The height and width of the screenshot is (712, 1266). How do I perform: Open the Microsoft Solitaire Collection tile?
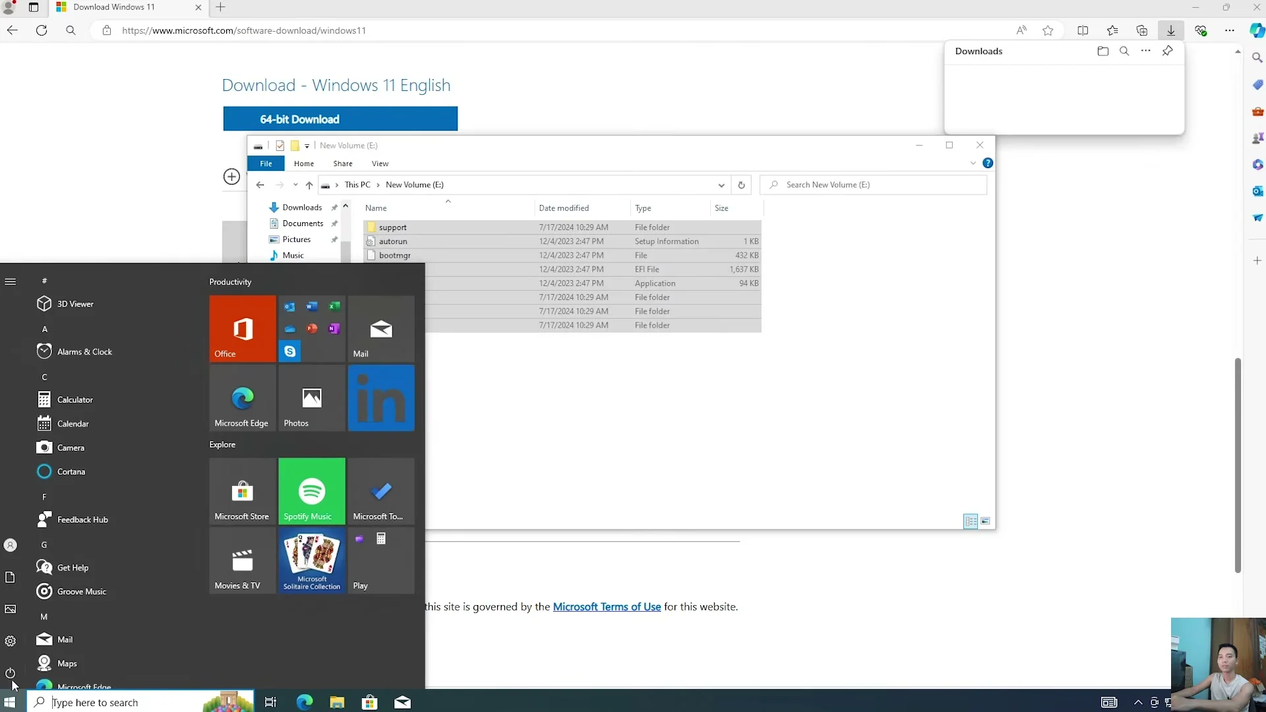pos(312,560)
